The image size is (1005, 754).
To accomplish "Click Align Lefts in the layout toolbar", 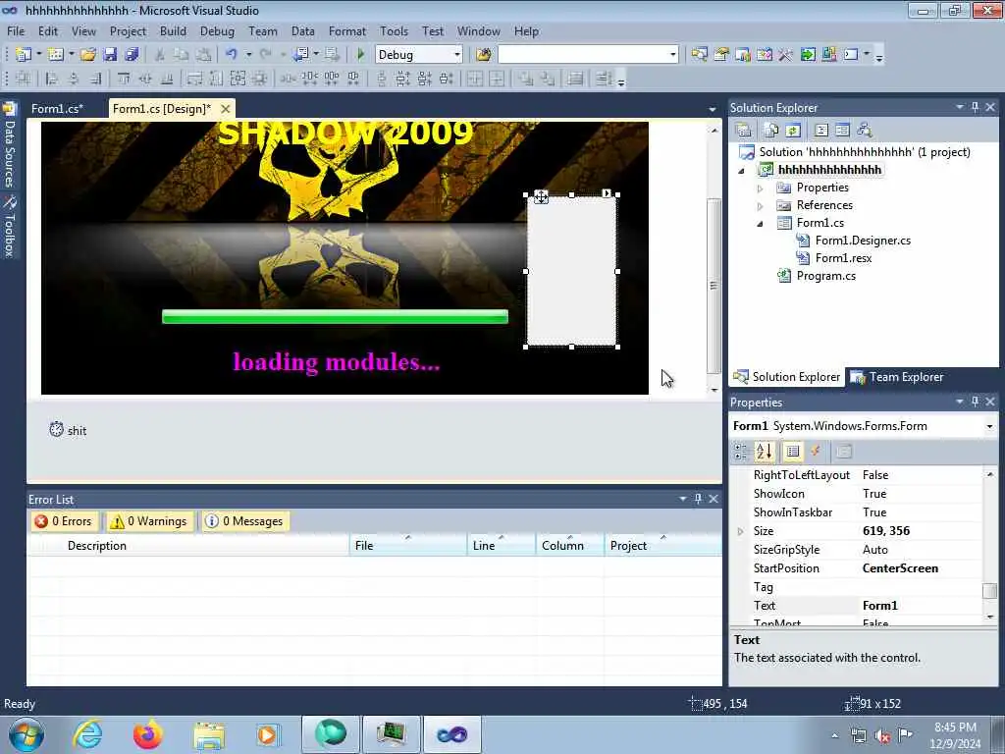I will point(52,79).
